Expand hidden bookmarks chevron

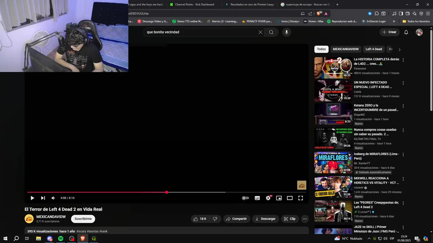pyautogui.click(x=394, y=21)
